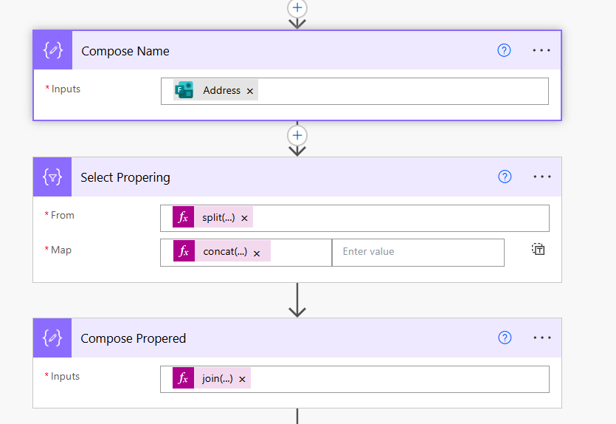The image size is (616, 424).
Task: Open Compose Name ellipsis menu
Action: tap(541, 50)
